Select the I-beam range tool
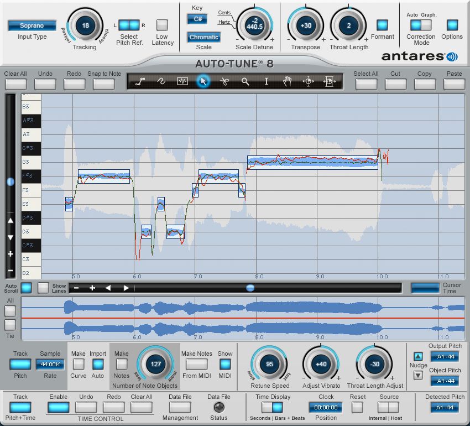470x426 pixels. 266,81
